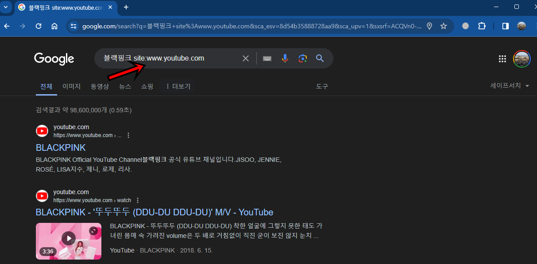This screenshot has height=264, width=537.
Task: Open the Extensions puzzle icon
Action: point(482,26)
